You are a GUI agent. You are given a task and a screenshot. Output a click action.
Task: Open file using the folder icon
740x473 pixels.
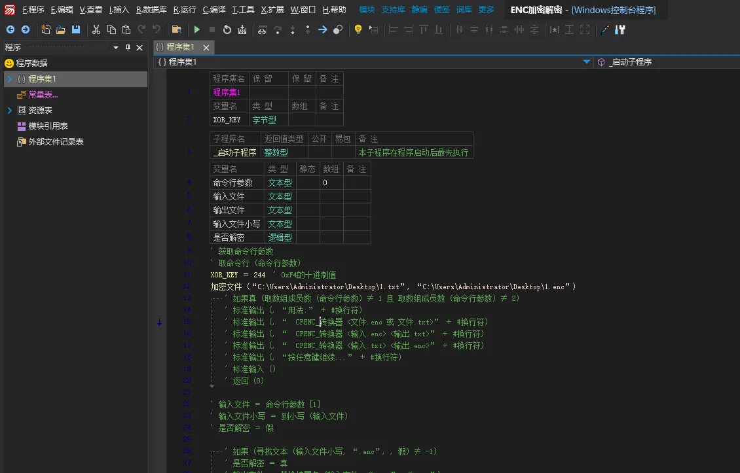[61, 29]
